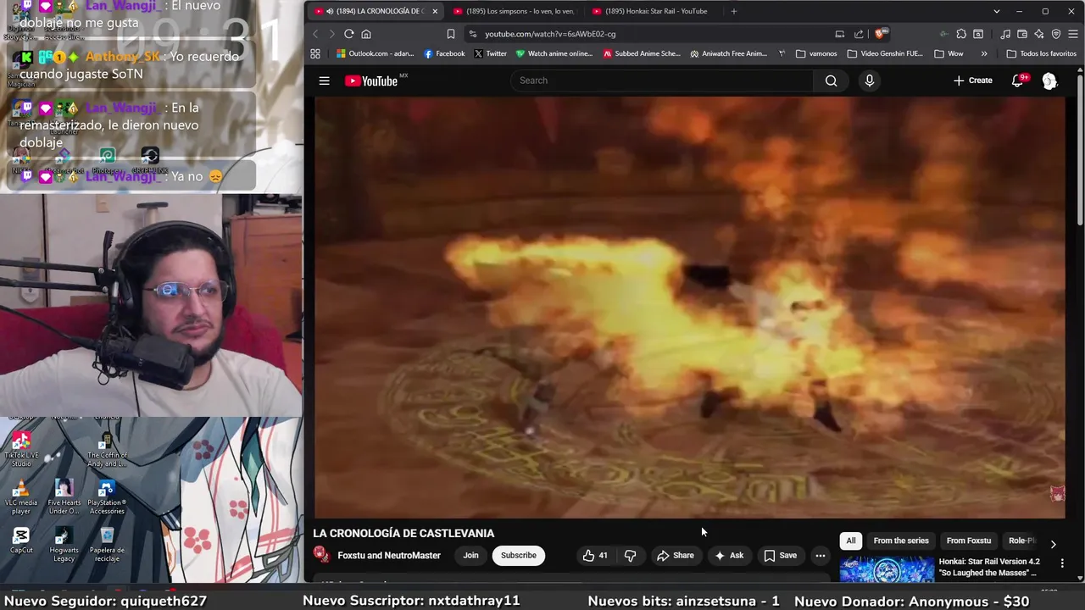Open the Twitter bookmark

coord(490,53)
